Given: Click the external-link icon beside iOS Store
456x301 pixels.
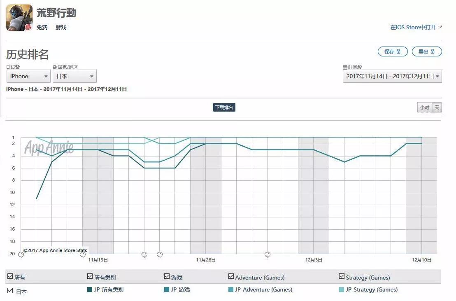Looking at the screenshot, I should [440, 27].
